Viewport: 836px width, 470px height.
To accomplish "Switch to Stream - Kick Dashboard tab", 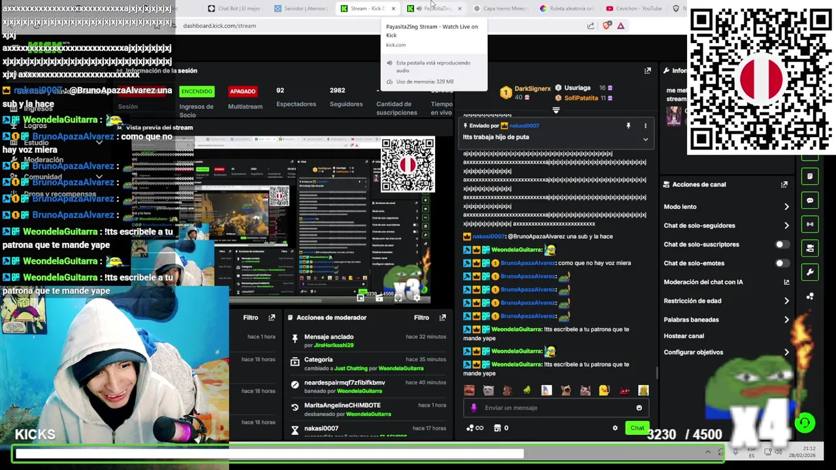I will pos(368,8).
